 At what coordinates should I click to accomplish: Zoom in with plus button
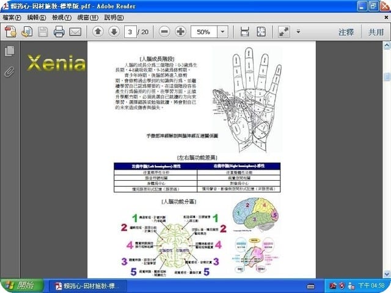pos(181,32)
